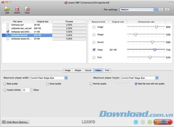Select the Good quality radio button
The image size is (174, 127).
coord(47,84)
